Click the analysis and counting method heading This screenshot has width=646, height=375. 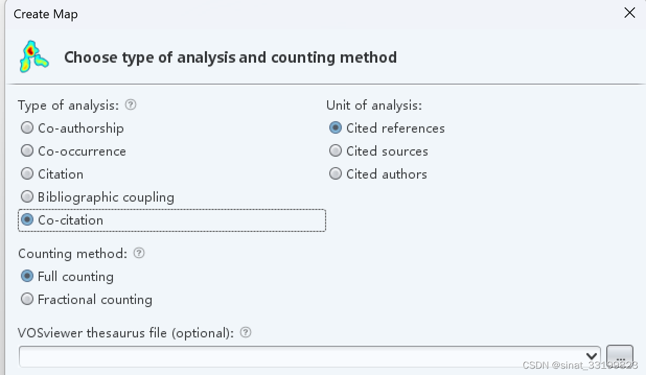point(230,57)
